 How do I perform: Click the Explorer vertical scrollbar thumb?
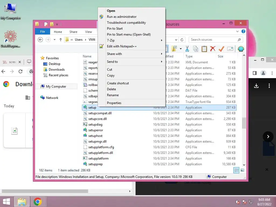click(x=244, y=123)
